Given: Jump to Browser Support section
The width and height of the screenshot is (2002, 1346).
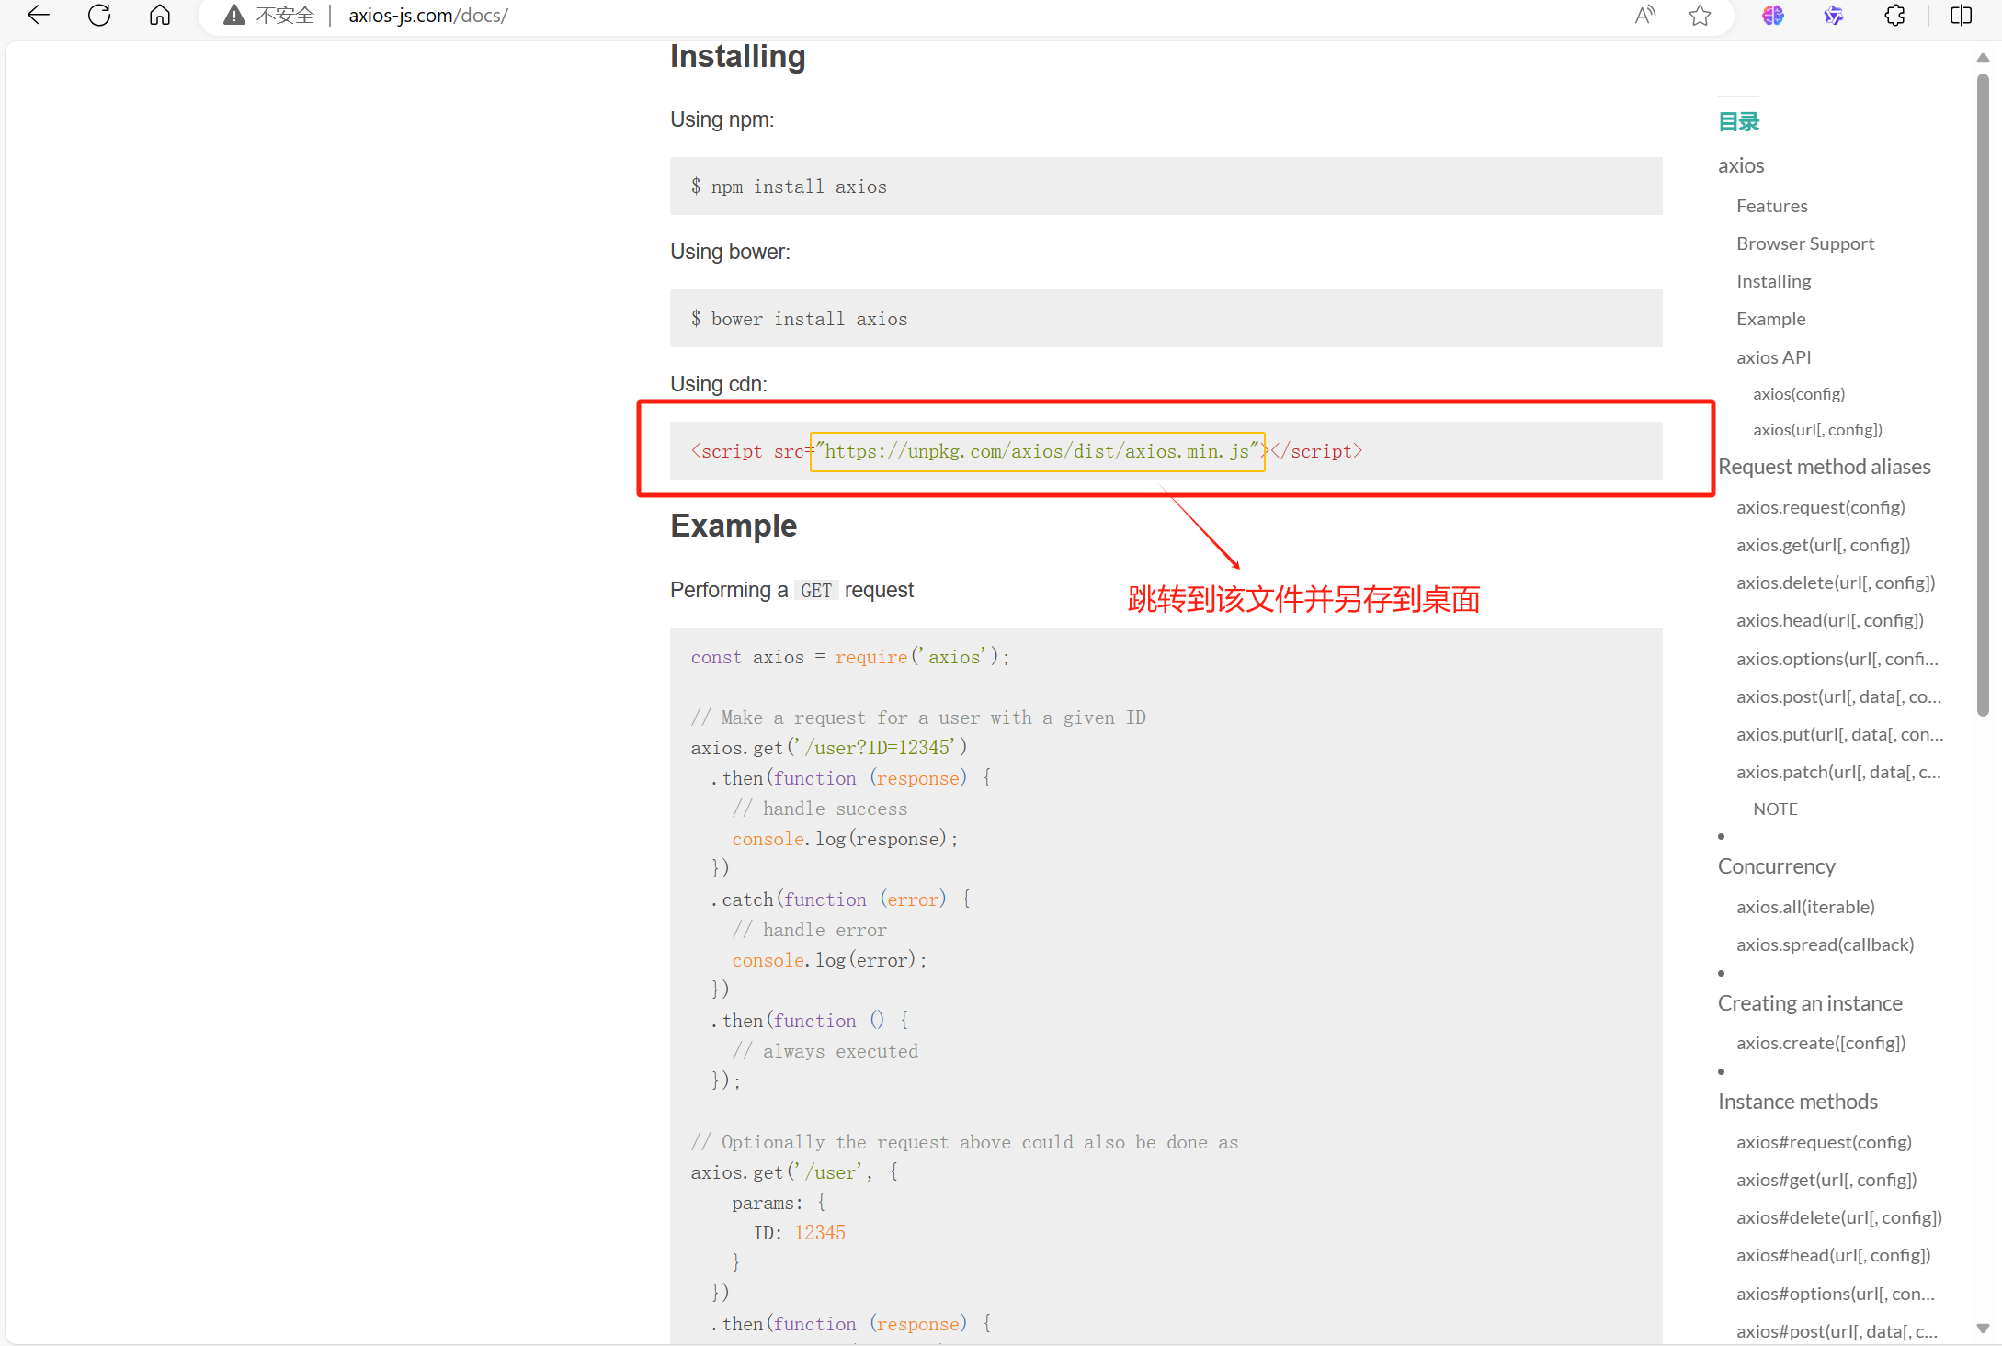Looking at the screenshot, I should [x=1805, y=243].
